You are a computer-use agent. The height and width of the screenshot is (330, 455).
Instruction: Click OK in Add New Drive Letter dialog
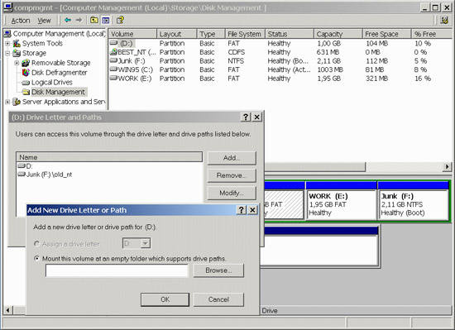pyautogui.click(x=165, y=299)
